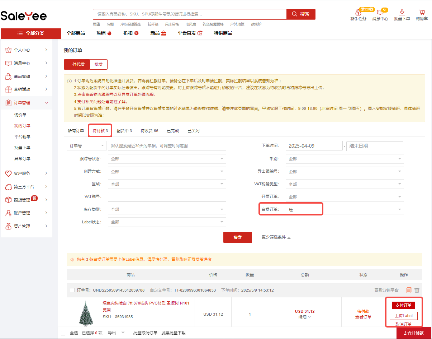Open the 自提订单 dropdown
The height and width of the screenshot is (339, 432).
tap(345, 209)
